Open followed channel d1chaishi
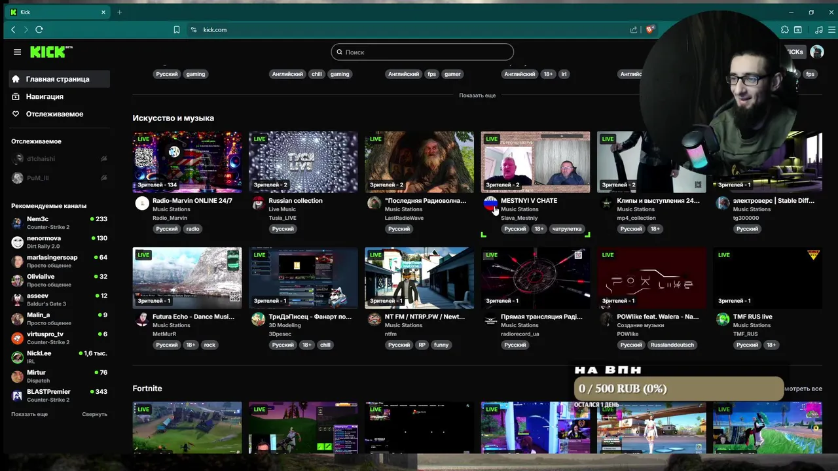 (59, 159)
